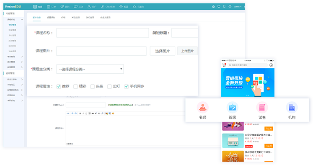The width and height of the screenshot is (313, 165).
Task: Open the 配置 settings navigation menu
Action: point(124,7)
